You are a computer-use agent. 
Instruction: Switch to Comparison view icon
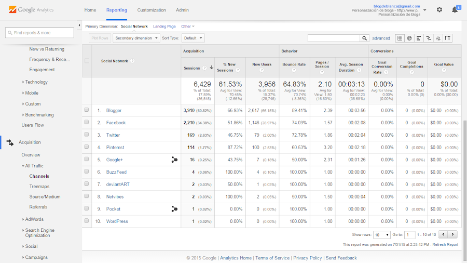pos(428,38)
